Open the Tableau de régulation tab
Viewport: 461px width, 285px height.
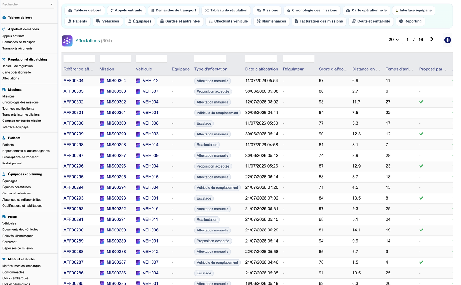click(226, 11)
